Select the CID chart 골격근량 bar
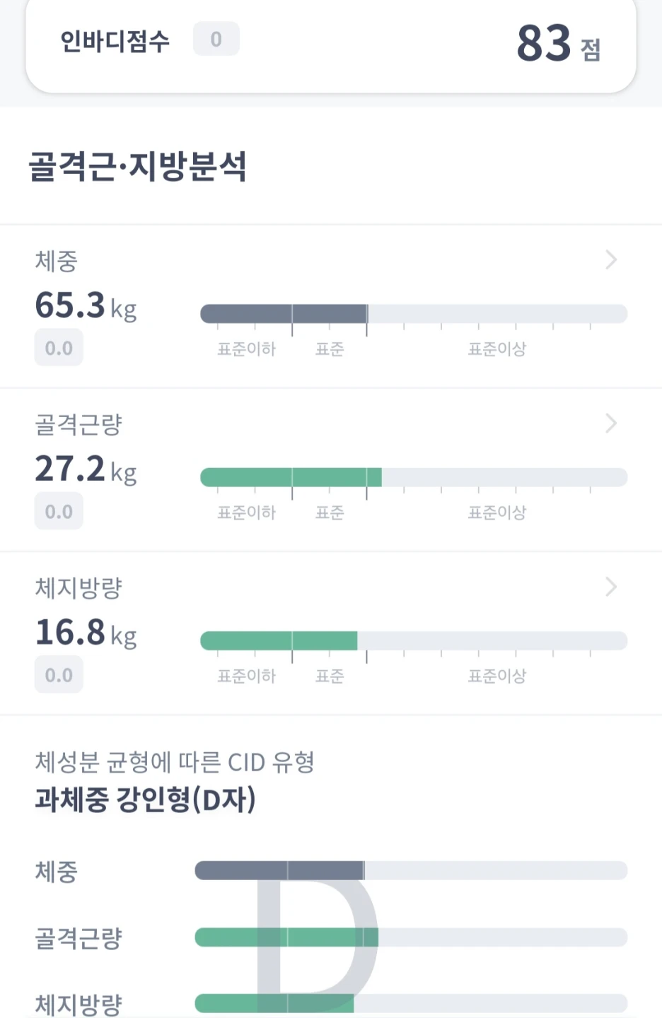Screen dimensions: 662x1018 pyautogui.click(x=411, y=937)
